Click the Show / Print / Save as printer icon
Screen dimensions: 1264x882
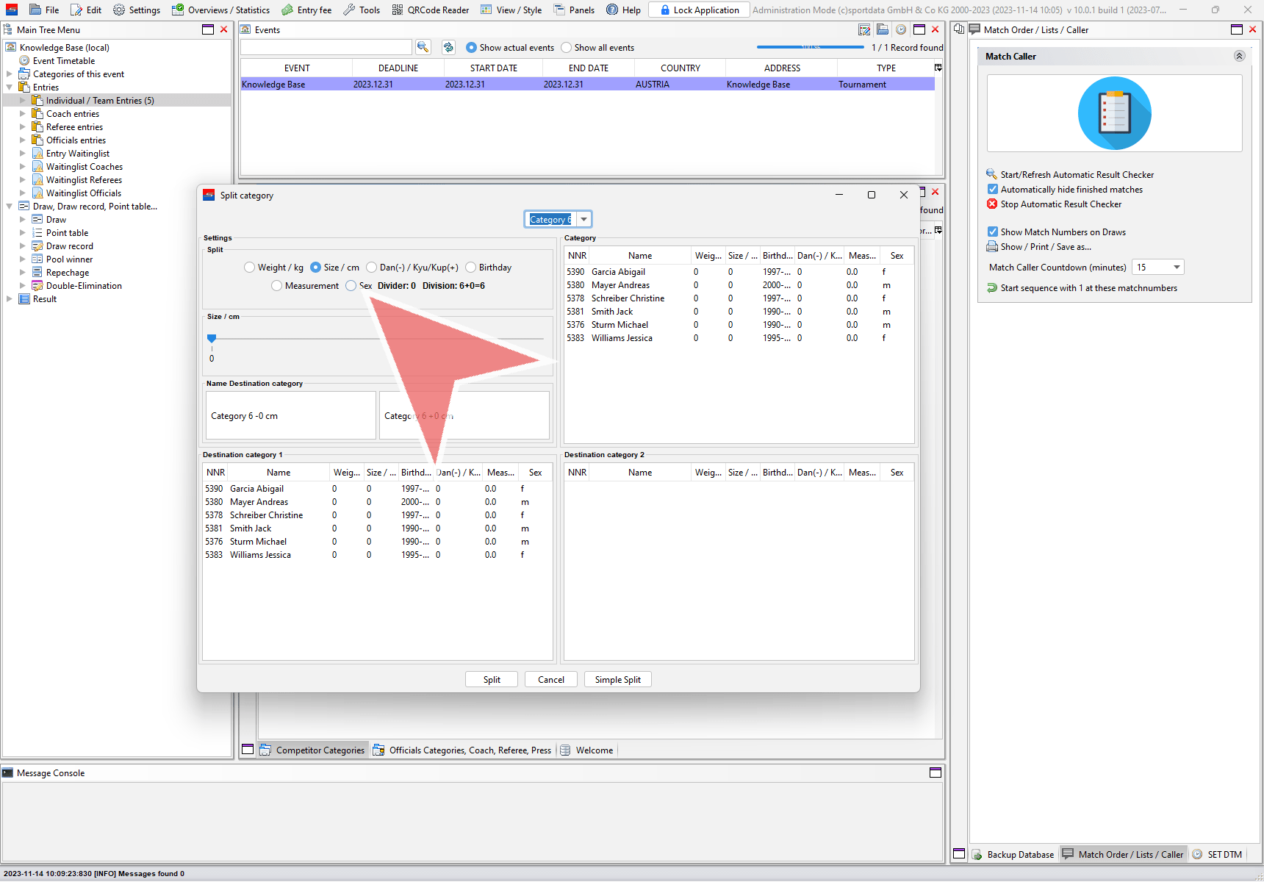pyautogui.click(x=992, y=247)
